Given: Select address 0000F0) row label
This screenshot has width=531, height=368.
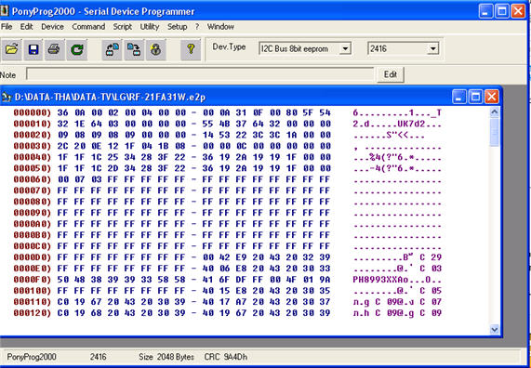Looking at the screenshot, I should coord(33,280).
